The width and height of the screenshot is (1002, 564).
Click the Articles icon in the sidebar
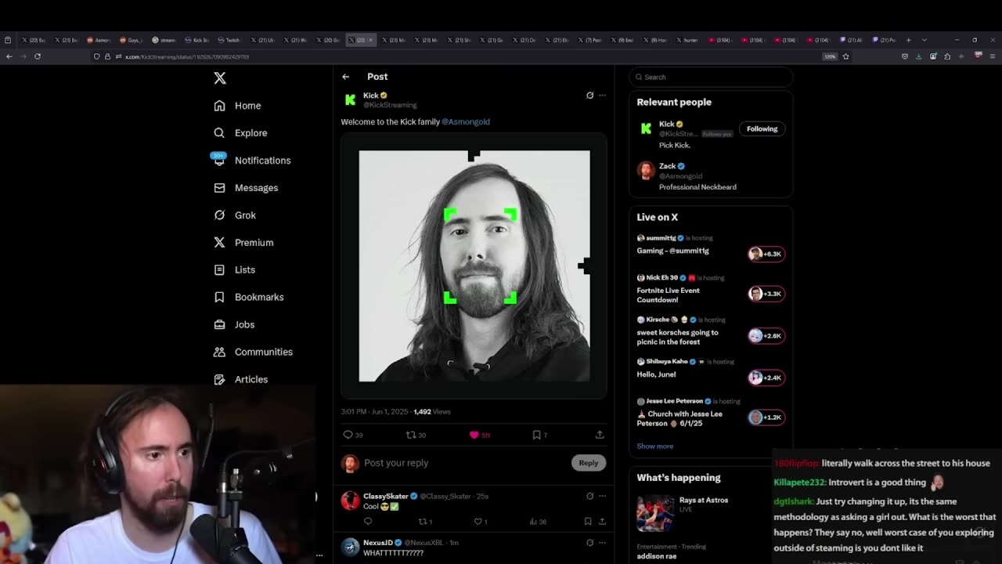click(x=219, y=379)
